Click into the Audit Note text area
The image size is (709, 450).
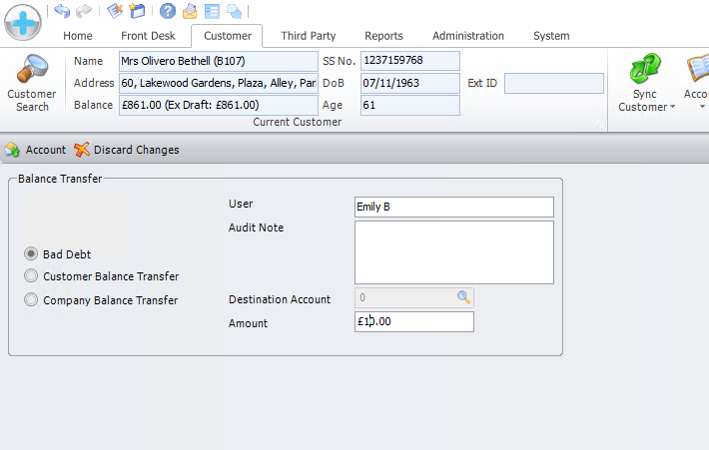click(x=453, y=252)
